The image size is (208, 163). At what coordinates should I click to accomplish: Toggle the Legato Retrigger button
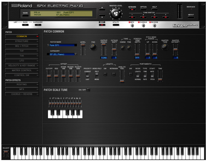pyautogui.click(x=114, y=74)
